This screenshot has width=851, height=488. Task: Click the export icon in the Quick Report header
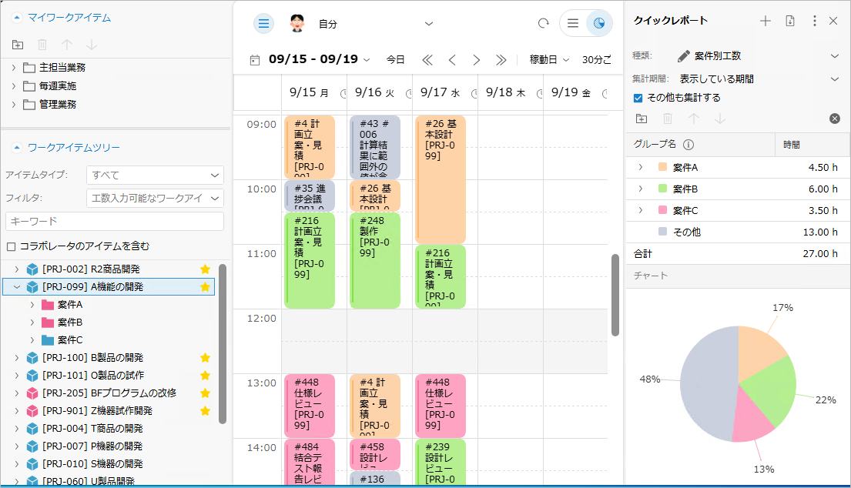[x=789, y=21]
